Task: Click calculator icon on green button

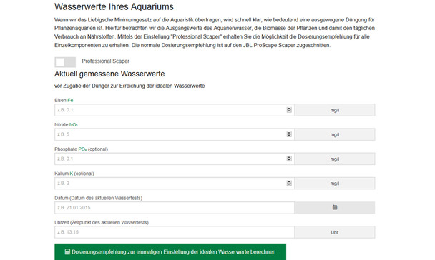Action: pyautogui.click(x=67, y=251)
